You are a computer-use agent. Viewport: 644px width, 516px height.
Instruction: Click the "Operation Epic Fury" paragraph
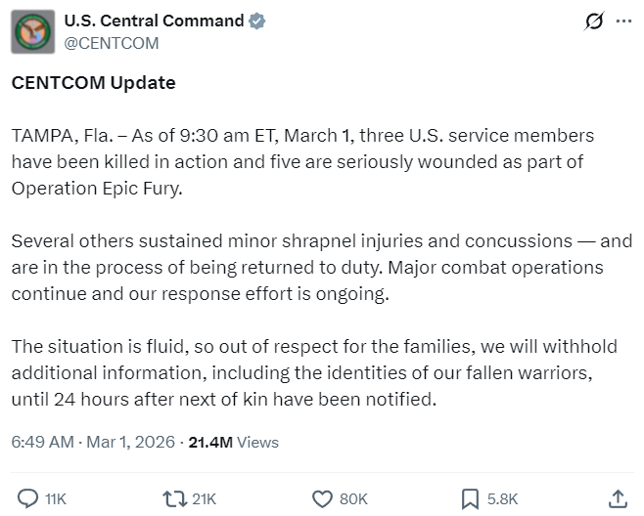[x=303, y=161]
